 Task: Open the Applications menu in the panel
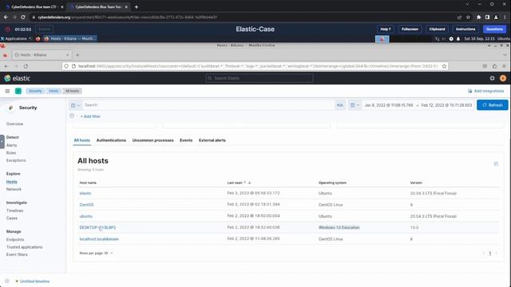(x=14, y=39)
